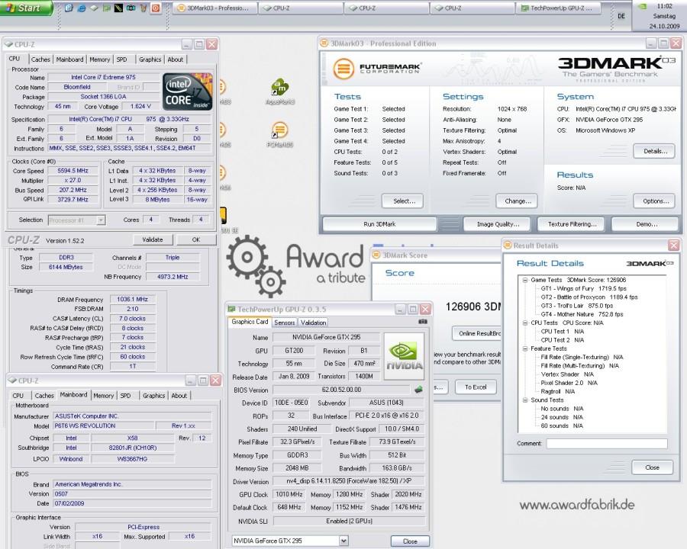
Task: Open Memory tab in top CPU-Z window
Action: [x=99, y=59]
